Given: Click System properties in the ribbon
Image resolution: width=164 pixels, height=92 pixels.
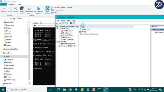Looking at the screenshot, I should coord(57,10).
